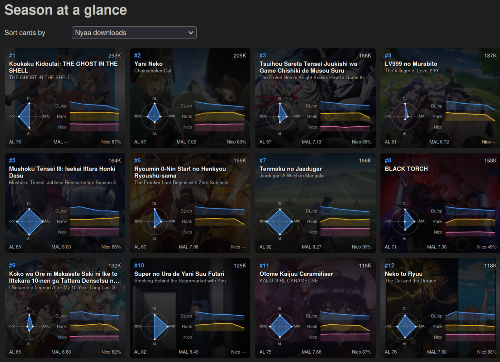Screen dimensions: 500x362
Task: Click the radar chart on the Yani Neko card
Action: (155, 116)
